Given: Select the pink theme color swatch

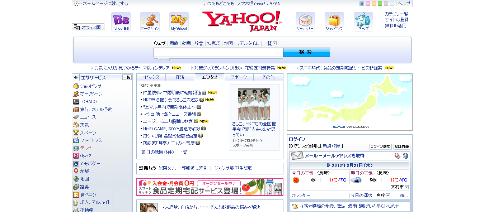Looking at the screenshot, I should (x=368, y=4).
